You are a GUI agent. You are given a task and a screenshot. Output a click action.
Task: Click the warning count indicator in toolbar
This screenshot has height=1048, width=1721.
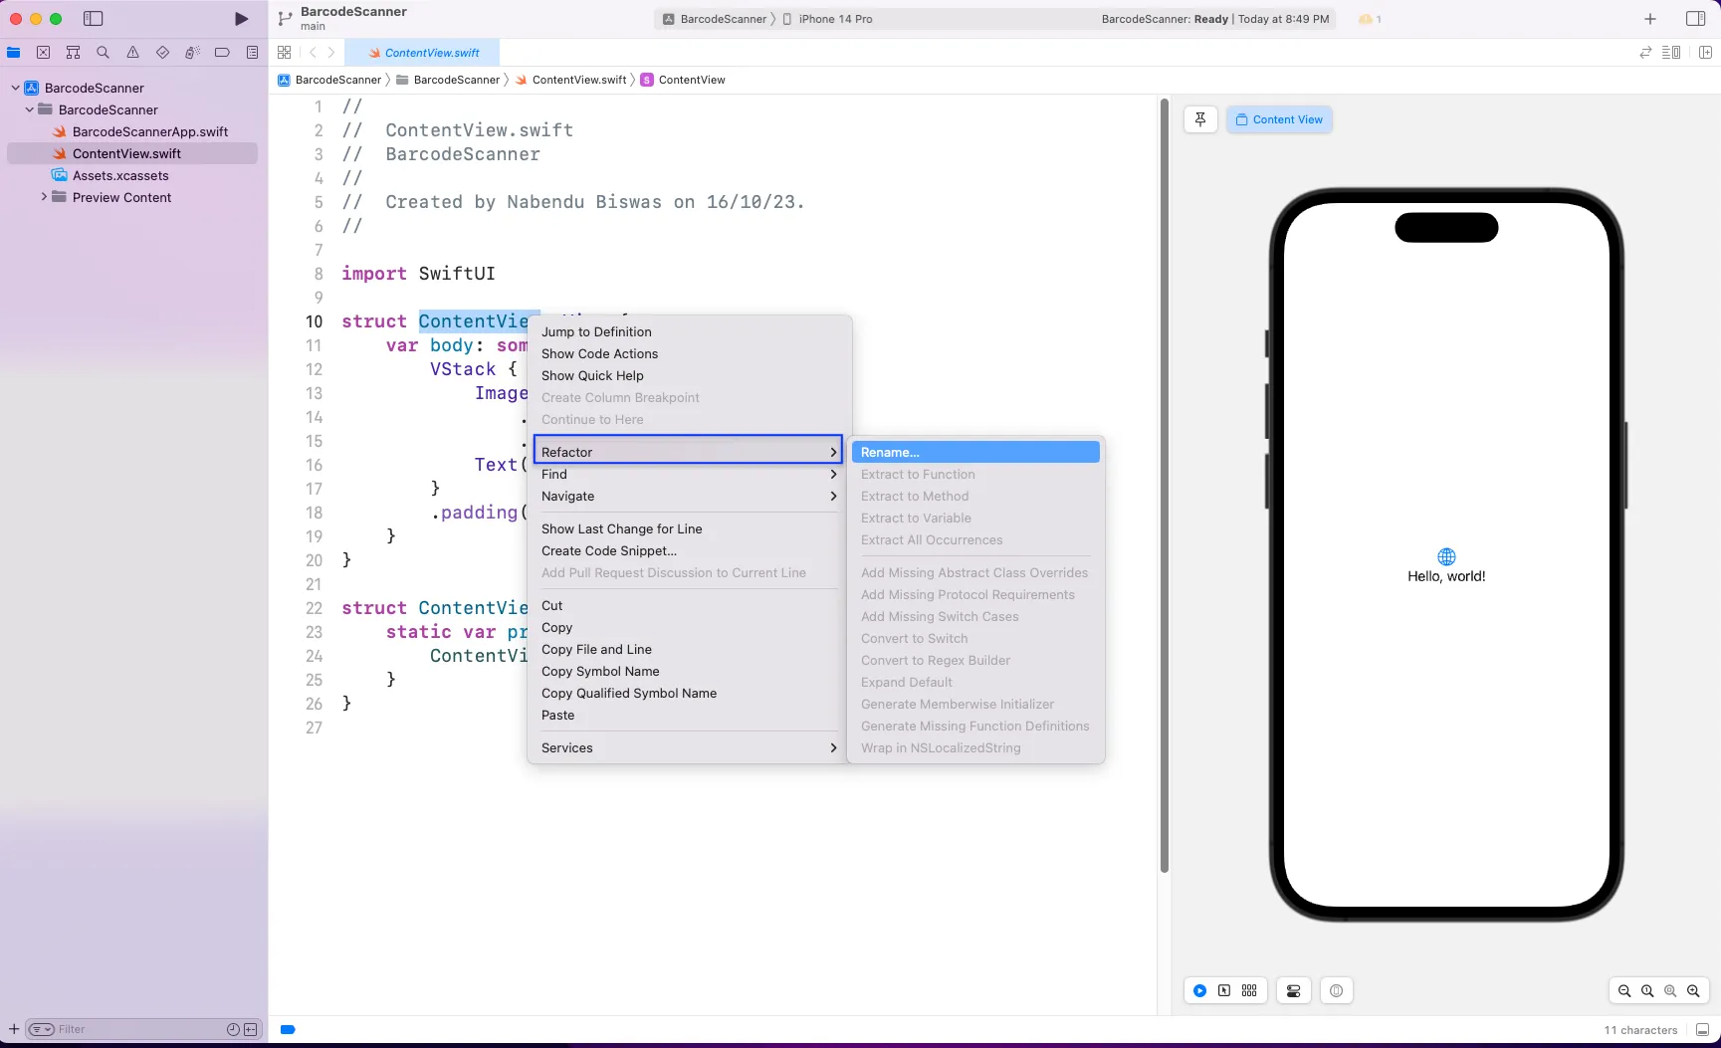click(x=1370, y=19)
